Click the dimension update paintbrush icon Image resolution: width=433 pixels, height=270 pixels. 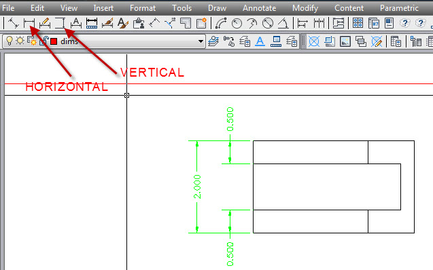pos(107,23)
